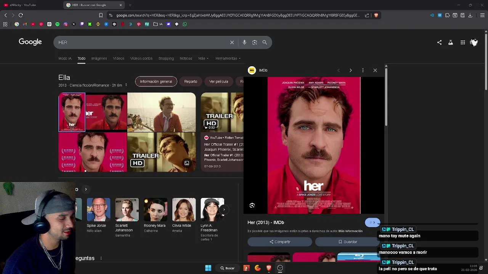
Task: Open the Spike Jonze cast thumbnail
Action: click(98, 209)
